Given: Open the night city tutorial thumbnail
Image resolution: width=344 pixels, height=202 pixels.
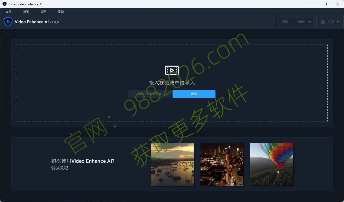Looking at the screenshot, I should pyautogui.click(x=222, y=164).
